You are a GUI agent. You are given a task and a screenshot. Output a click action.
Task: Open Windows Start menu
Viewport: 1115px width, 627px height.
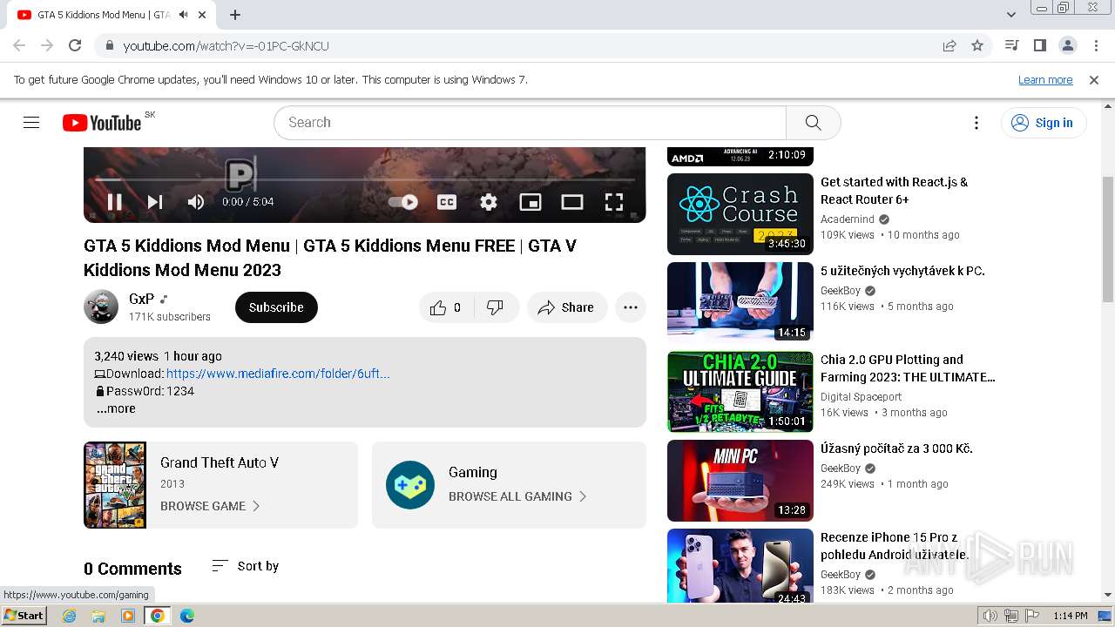pos(24,616)
